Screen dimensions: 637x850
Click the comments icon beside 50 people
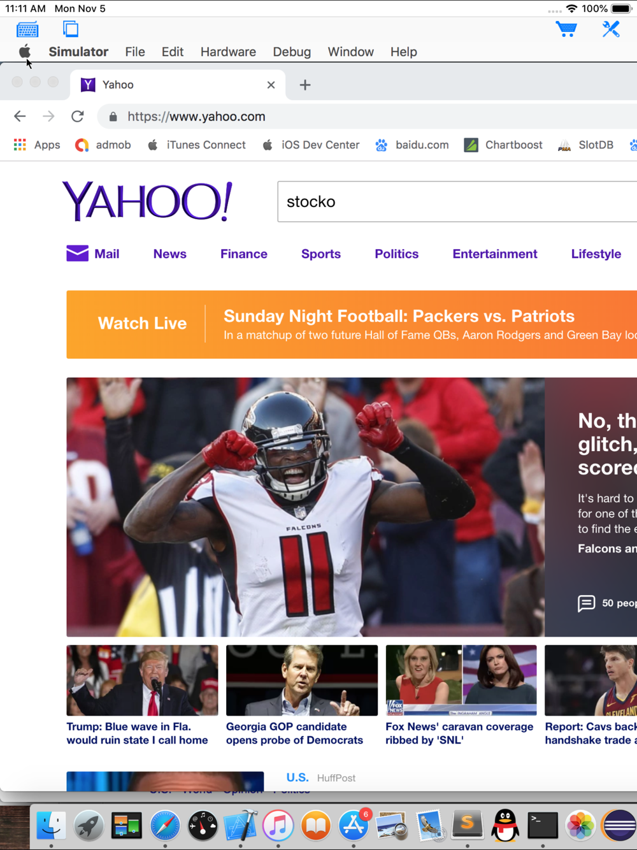pos(586,603)
